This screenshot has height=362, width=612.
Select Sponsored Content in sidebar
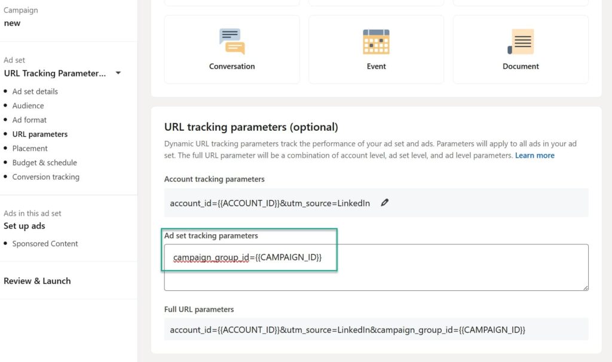point(45,244)
